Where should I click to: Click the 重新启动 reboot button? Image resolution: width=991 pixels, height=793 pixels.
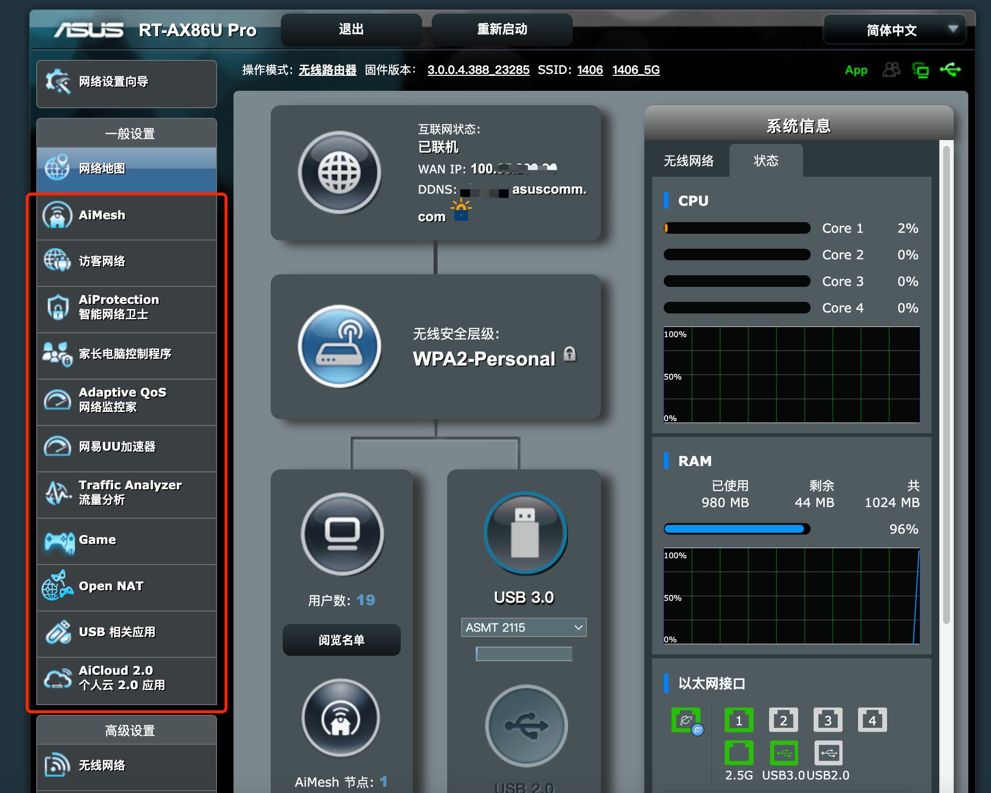coord(502,29)
